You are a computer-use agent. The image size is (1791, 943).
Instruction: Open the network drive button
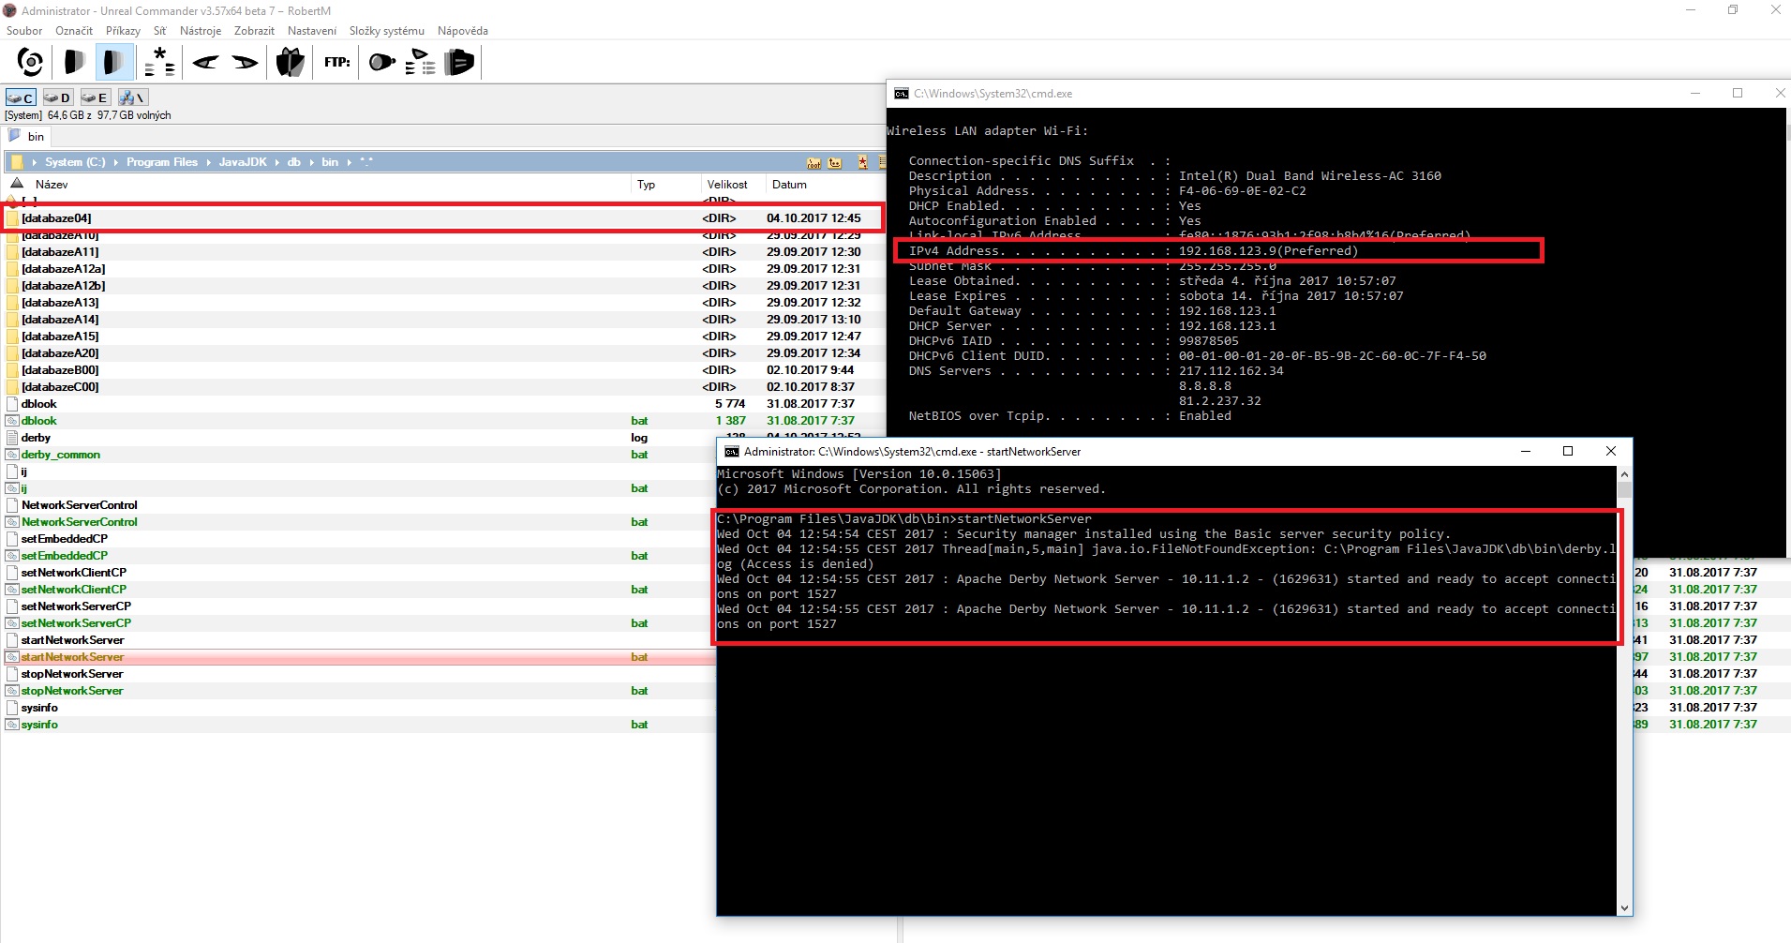(132, 97)
